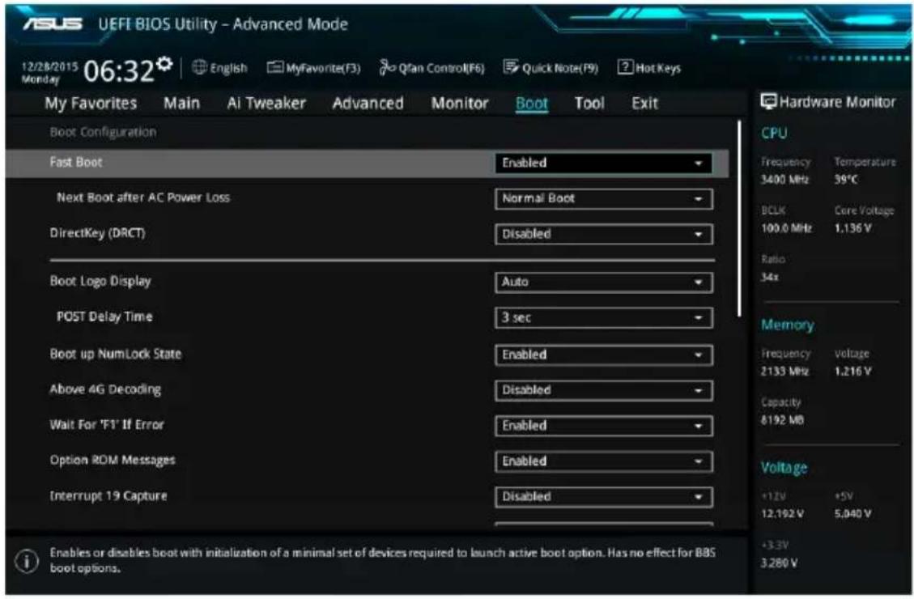Open the Main tab
Image resolution: width=914 pixels, height=599 pixels.
pyautogui.click(x=181, y=103)
